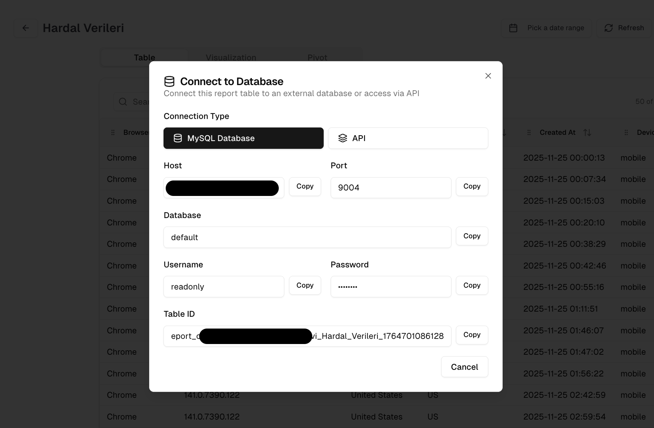Switch to the Visualization tab
Viewport: 654px width, 428px height.
231,57
